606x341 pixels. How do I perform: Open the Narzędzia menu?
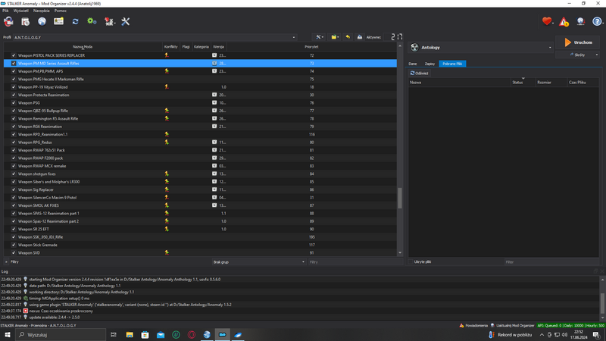(x=41, y=11)
